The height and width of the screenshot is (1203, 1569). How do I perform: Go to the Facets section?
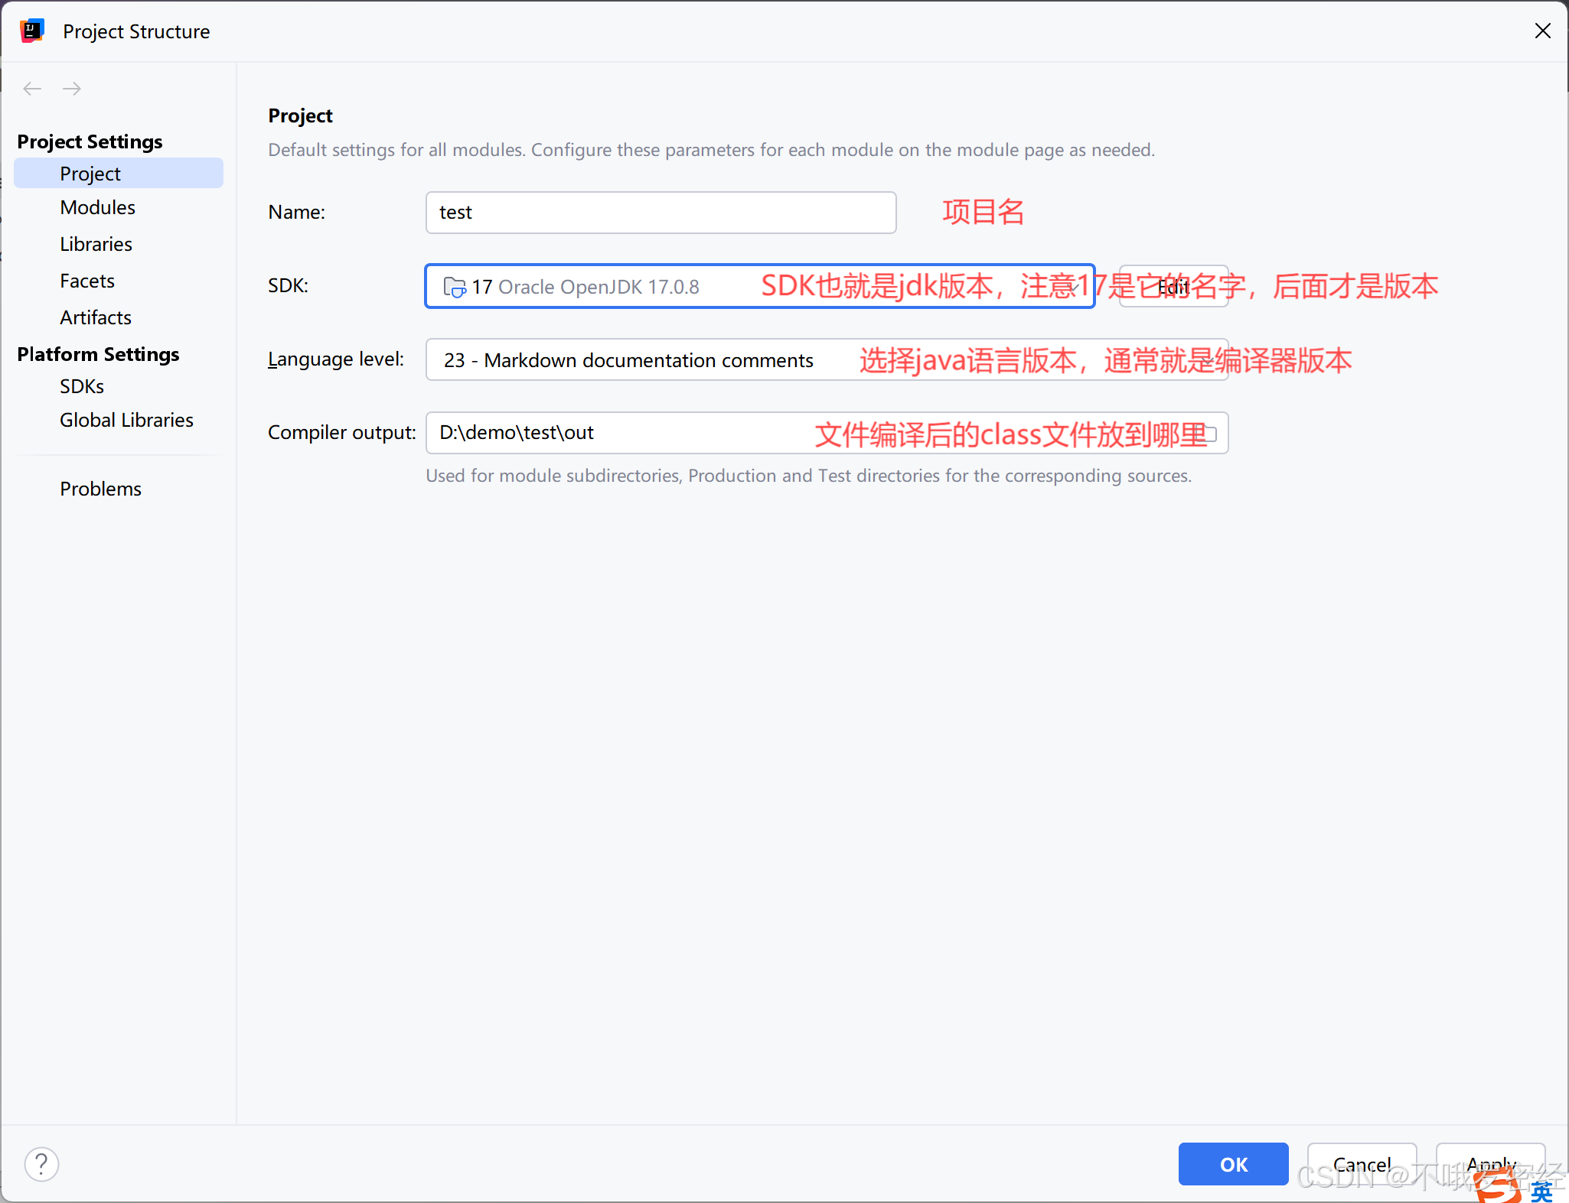(x=86, y=281)
